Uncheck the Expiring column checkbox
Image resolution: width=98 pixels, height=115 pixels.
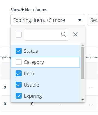click(x=19, y=96)
